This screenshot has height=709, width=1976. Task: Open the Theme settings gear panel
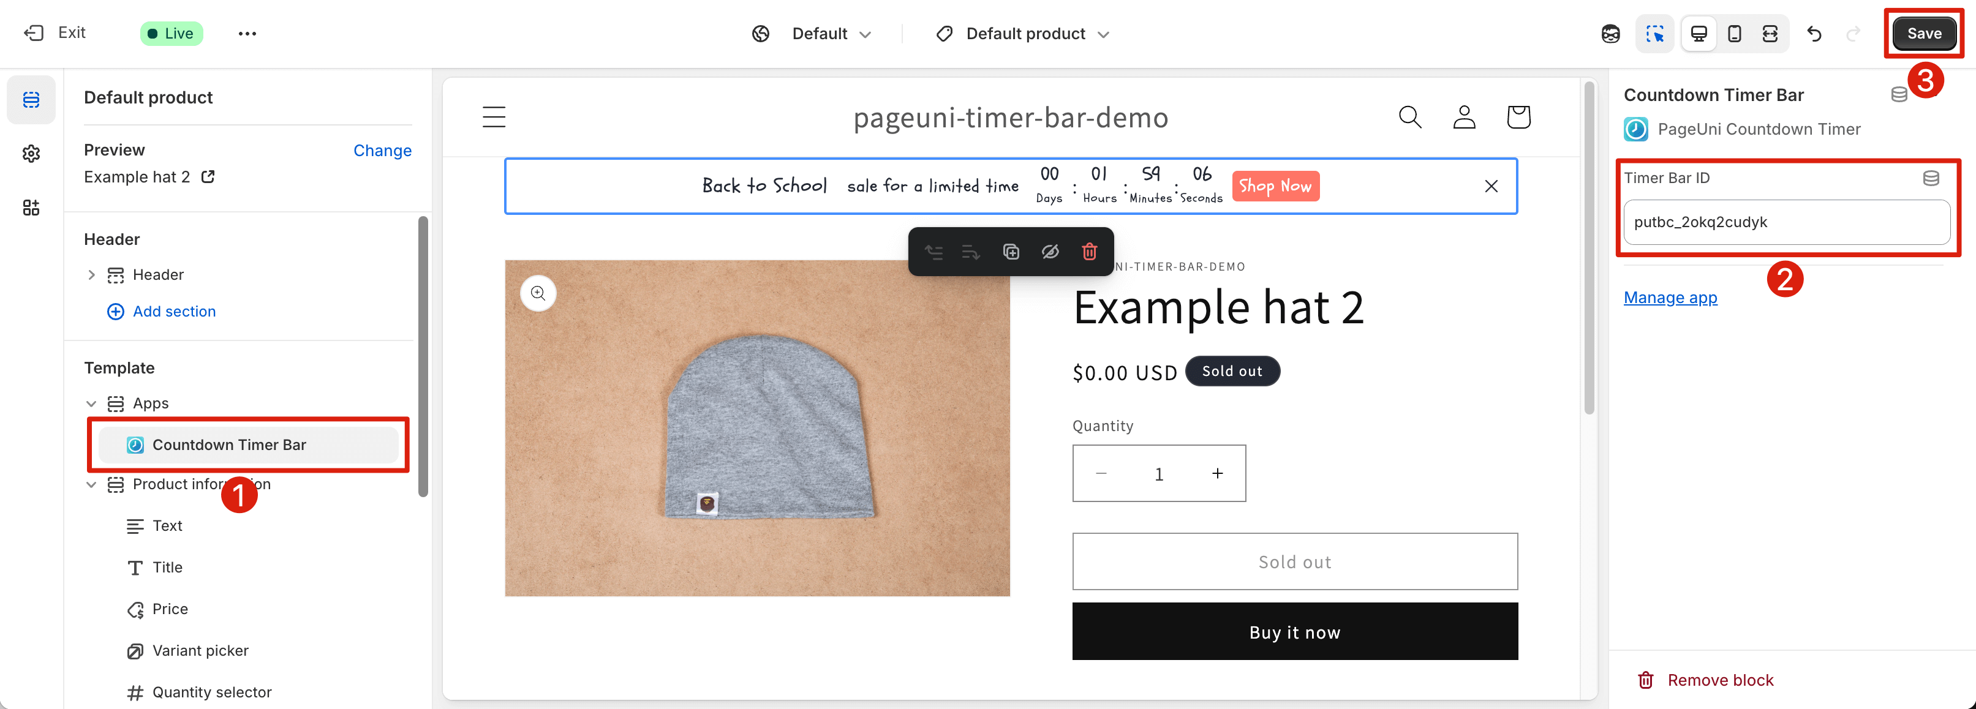(31, 154)
